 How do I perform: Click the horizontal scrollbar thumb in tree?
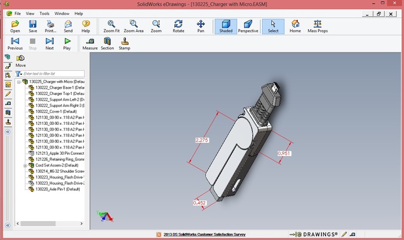click(38, 223)
